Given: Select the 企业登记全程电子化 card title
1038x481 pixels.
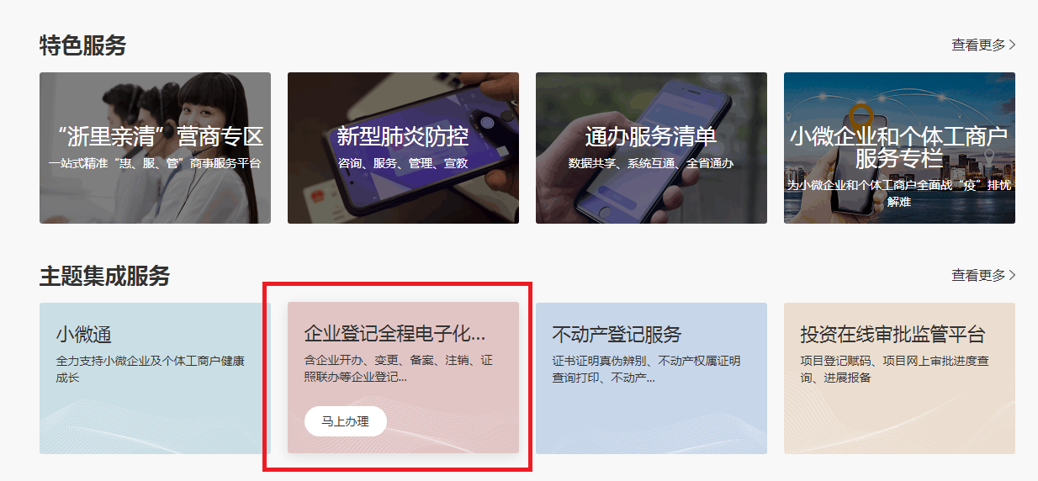Looking at the screenshot, I should tap(395, 334).
